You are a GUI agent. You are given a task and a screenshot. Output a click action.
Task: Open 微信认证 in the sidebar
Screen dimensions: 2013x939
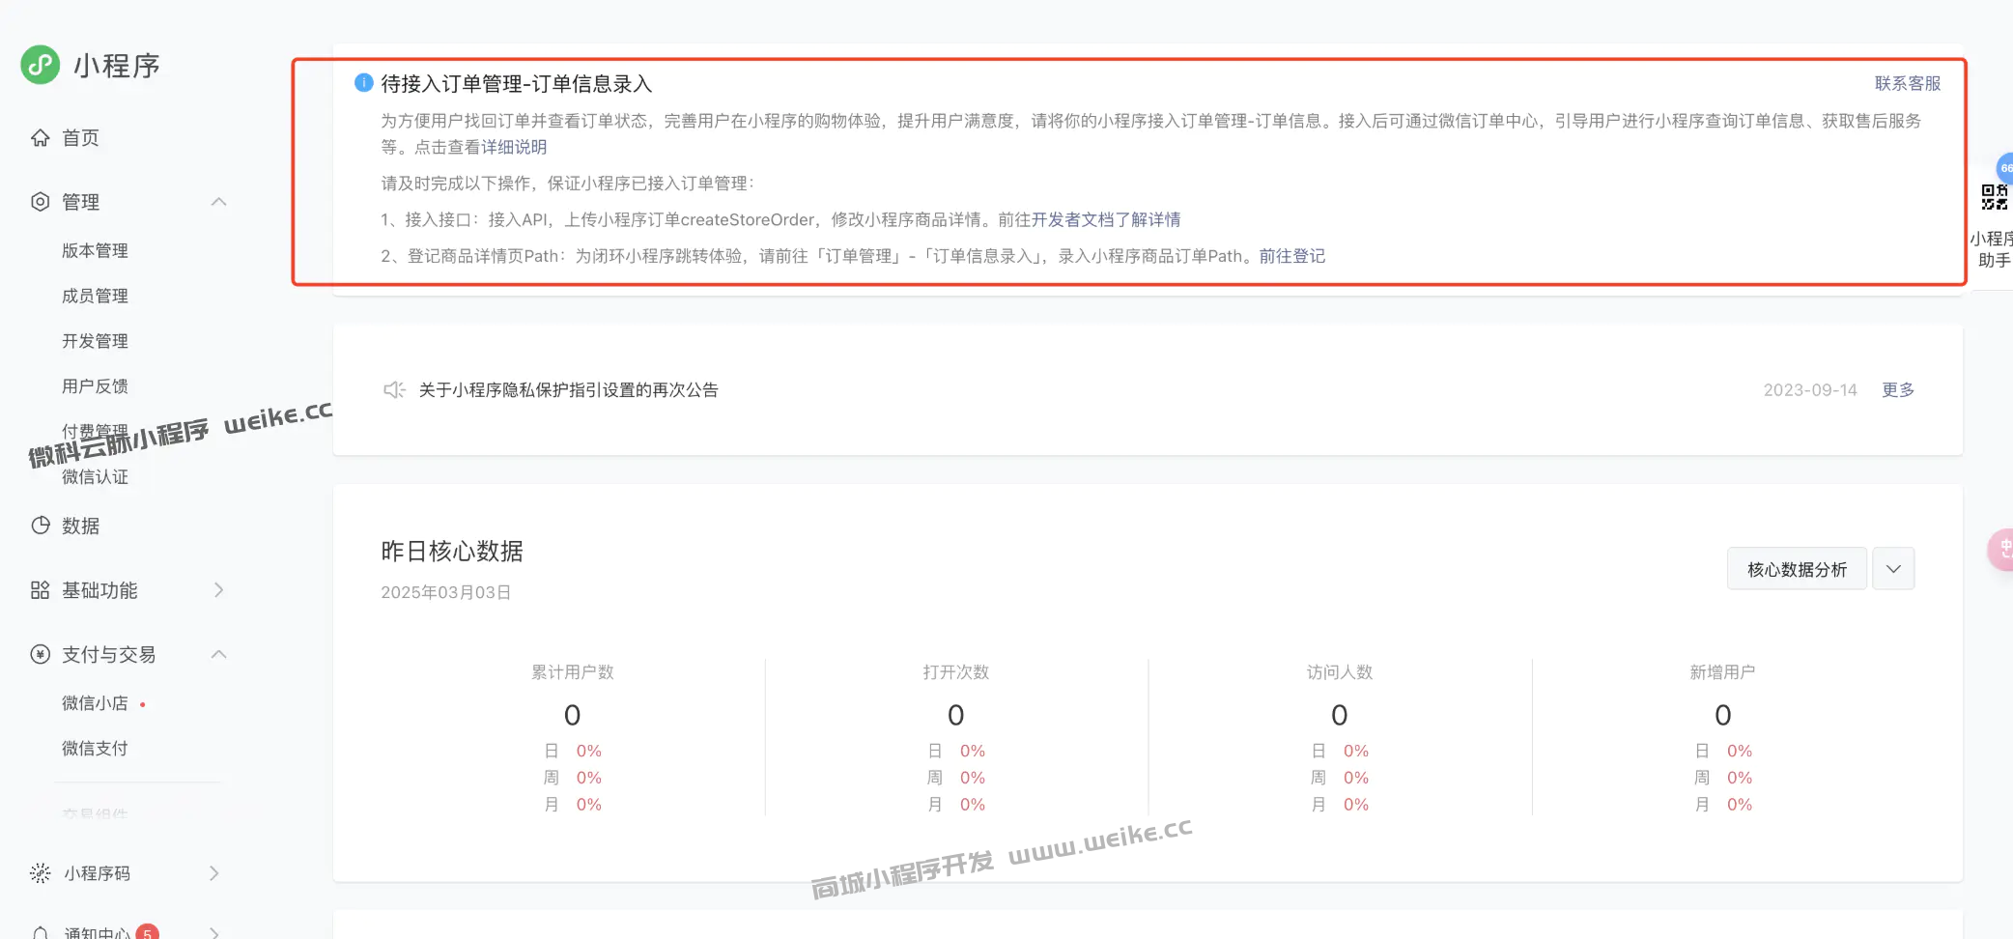(x=95, y=477)
